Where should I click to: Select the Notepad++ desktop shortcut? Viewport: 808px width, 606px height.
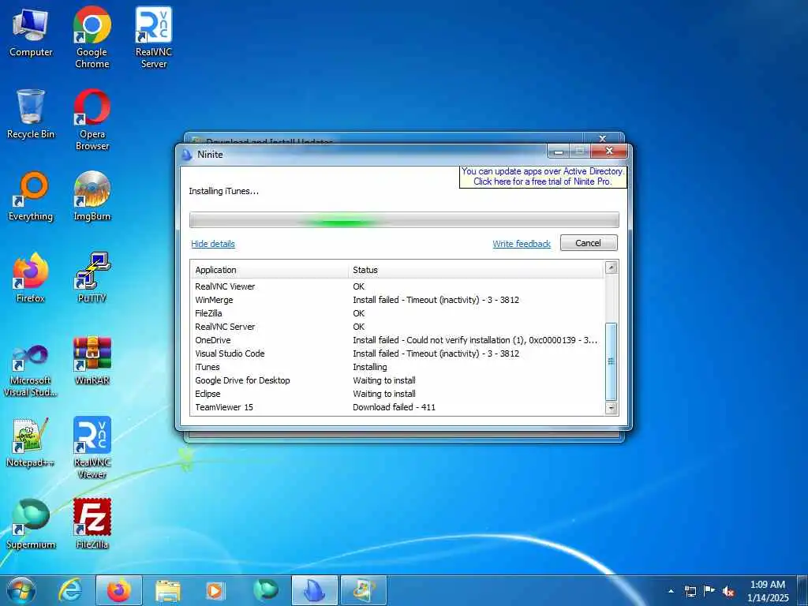coord(31,443)
